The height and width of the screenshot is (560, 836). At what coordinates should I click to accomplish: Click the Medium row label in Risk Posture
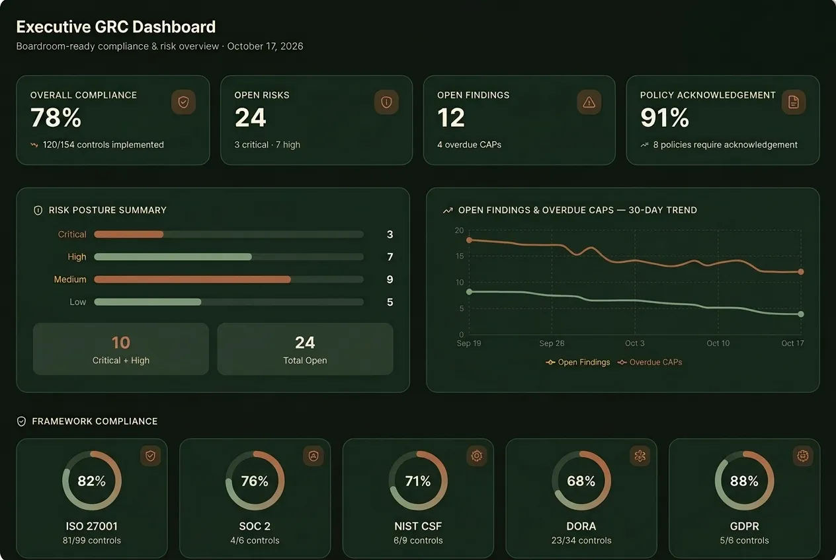[70, 279]
